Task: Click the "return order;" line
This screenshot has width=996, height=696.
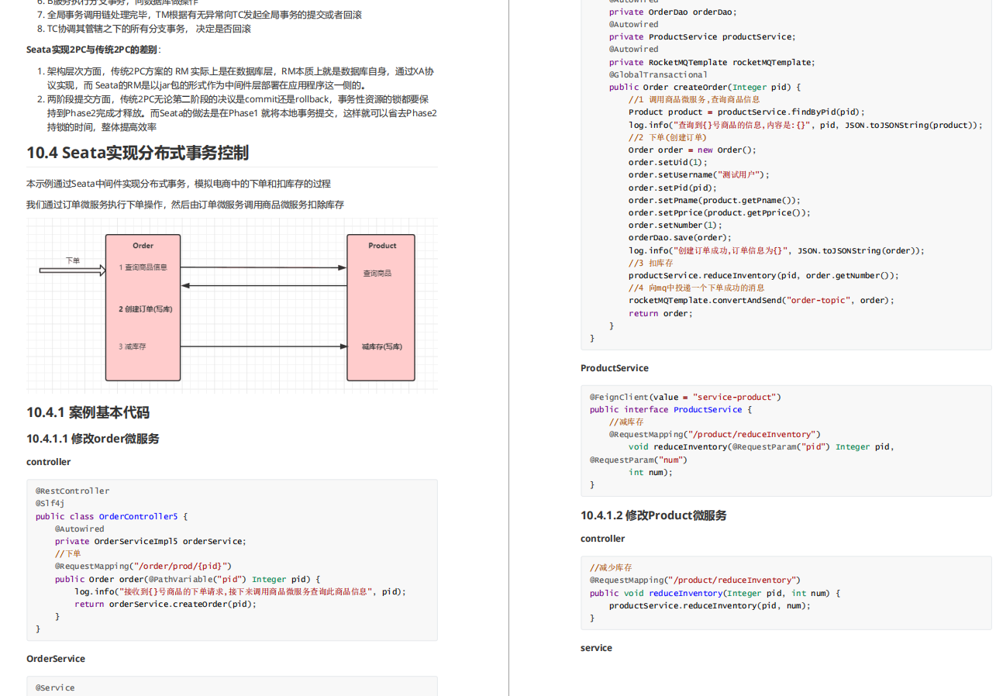Action: (660, 313)
